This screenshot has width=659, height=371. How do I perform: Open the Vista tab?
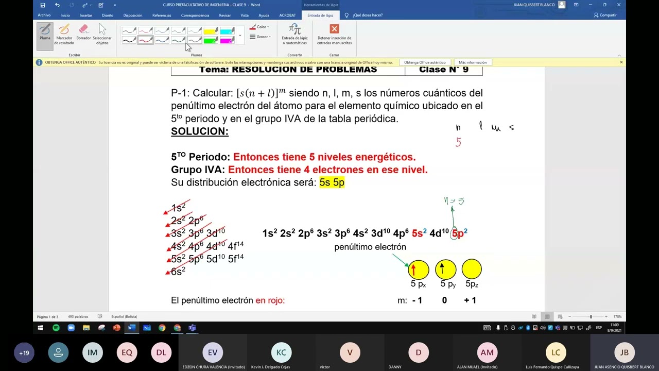tap(245, 15)
